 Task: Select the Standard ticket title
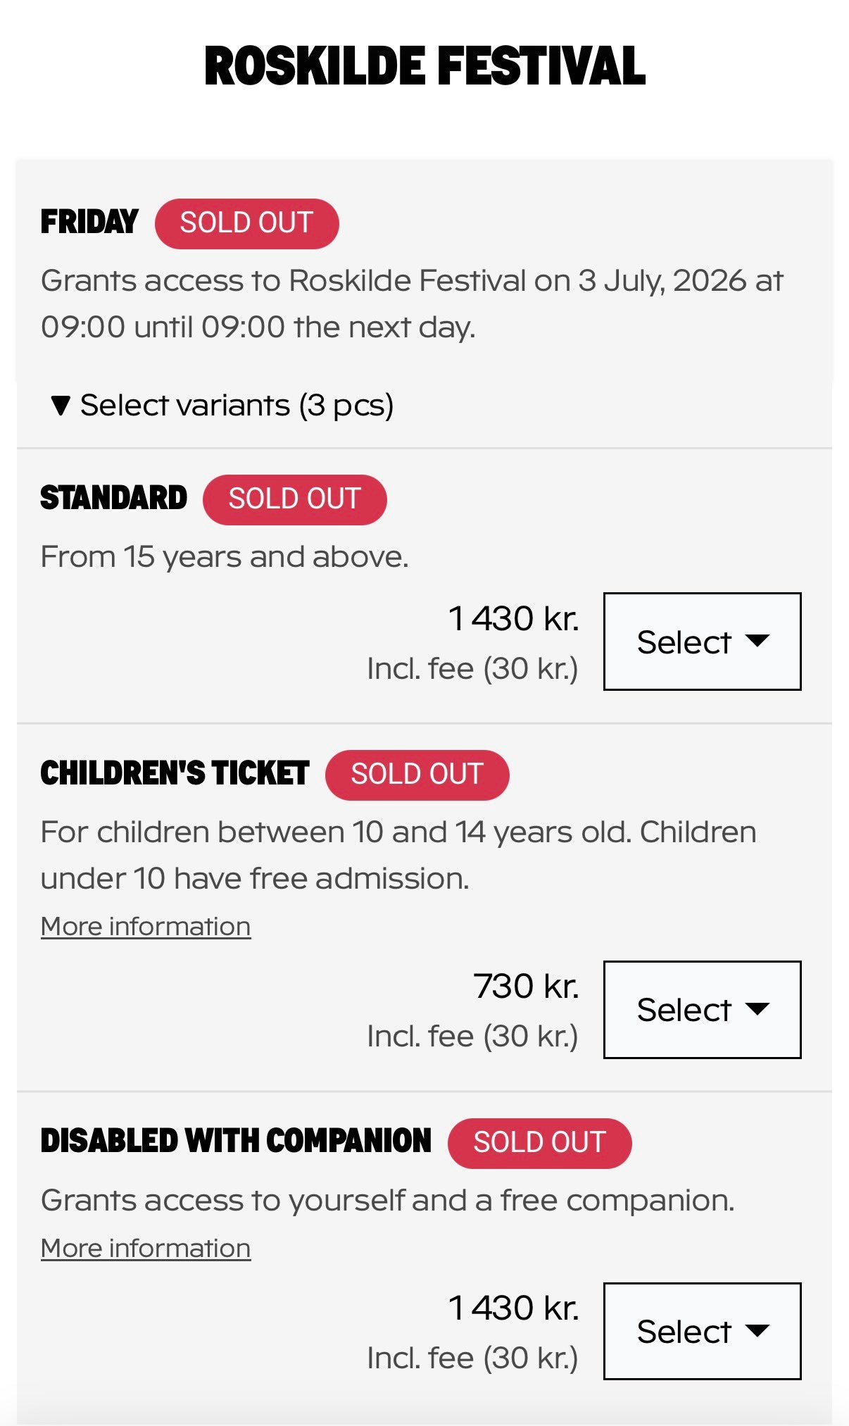[x=113, y=498]
